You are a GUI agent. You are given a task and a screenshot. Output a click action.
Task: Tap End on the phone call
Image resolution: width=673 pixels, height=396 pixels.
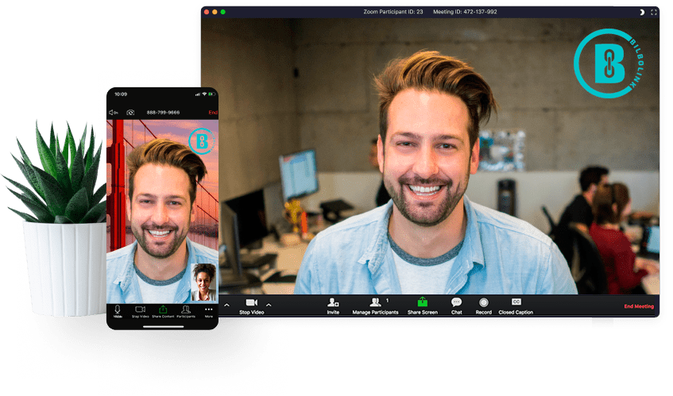click(x=212, y=113)
